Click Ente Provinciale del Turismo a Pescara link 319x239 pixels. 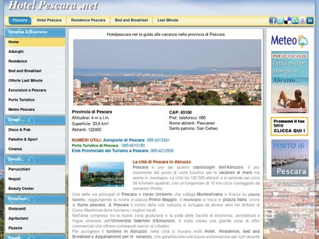[110, 151]
